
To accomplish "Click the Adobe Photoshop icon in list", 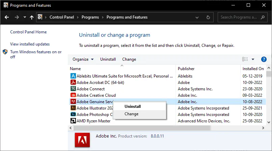I will [73, 115].
